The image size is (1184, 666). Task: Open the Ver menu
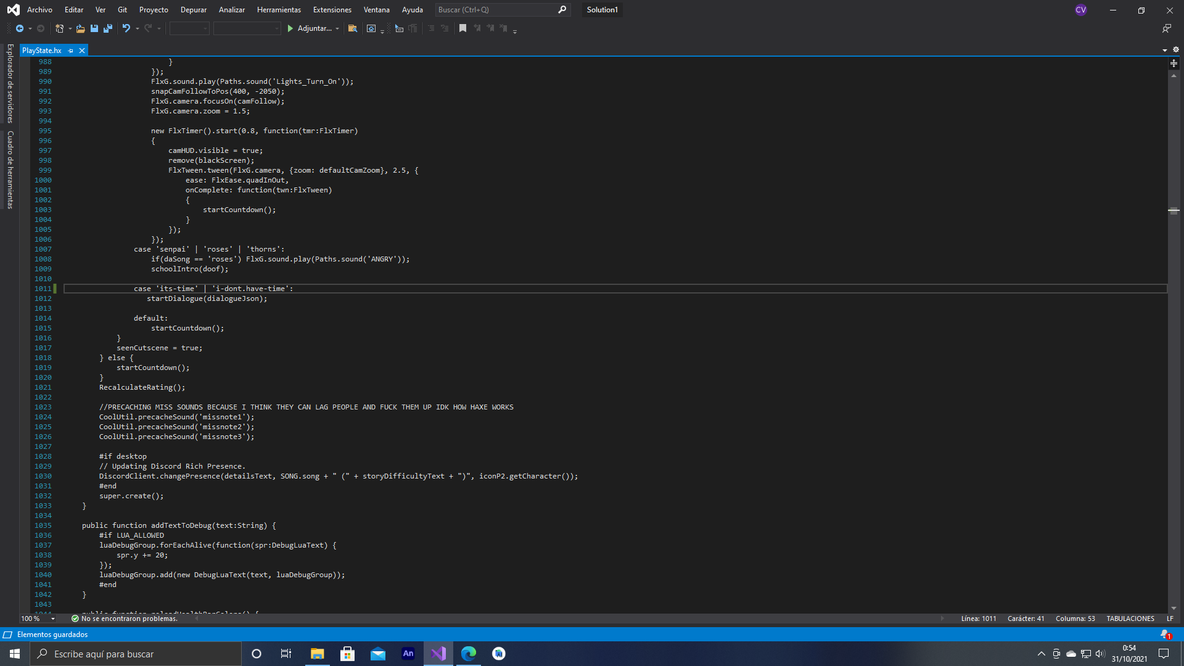click(101, 10)
